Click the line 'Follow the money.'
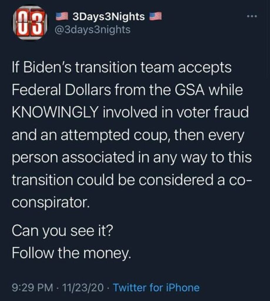270x301 pixels. click(71, 253)
